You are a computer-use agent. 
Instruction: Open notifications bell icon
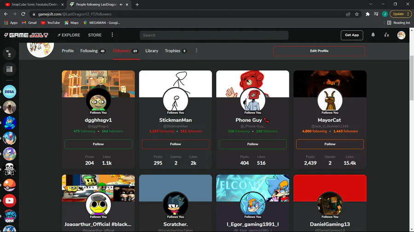tap(373, 35)
